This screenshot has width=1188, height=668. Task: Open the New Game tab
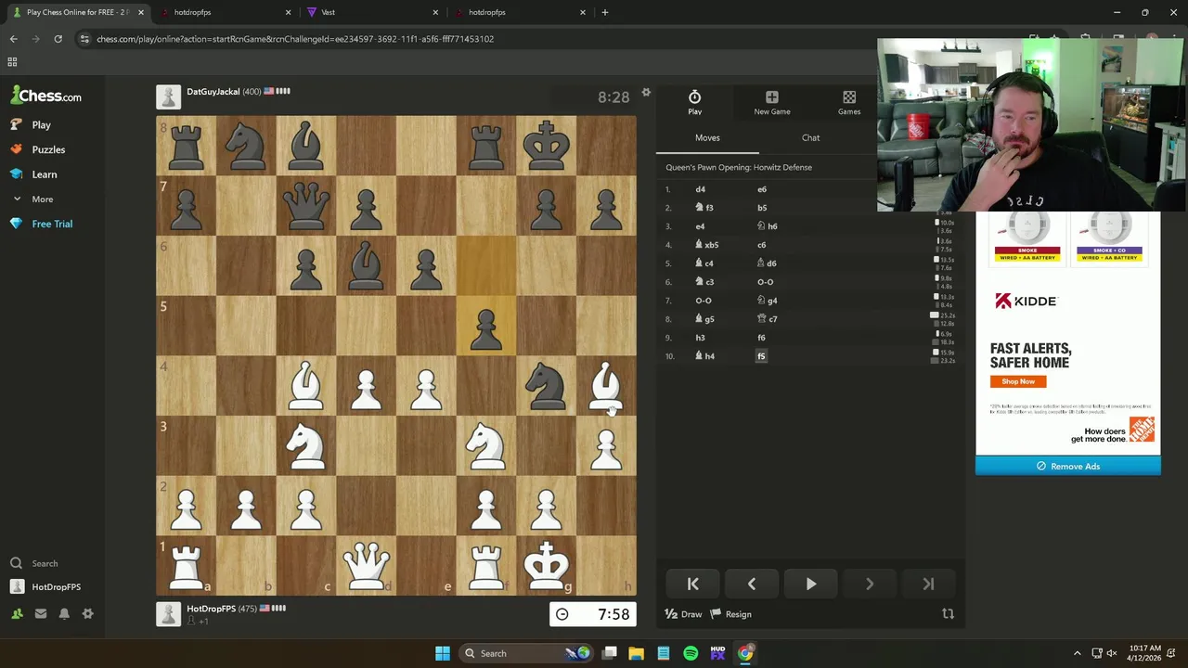[772, 103]
